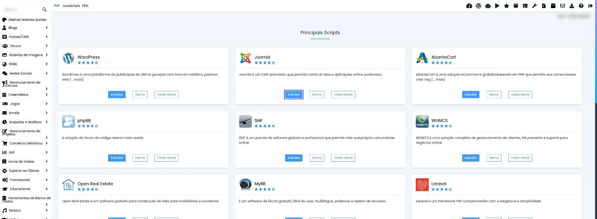Switch to the PHP scripts tab

(57, 6)
